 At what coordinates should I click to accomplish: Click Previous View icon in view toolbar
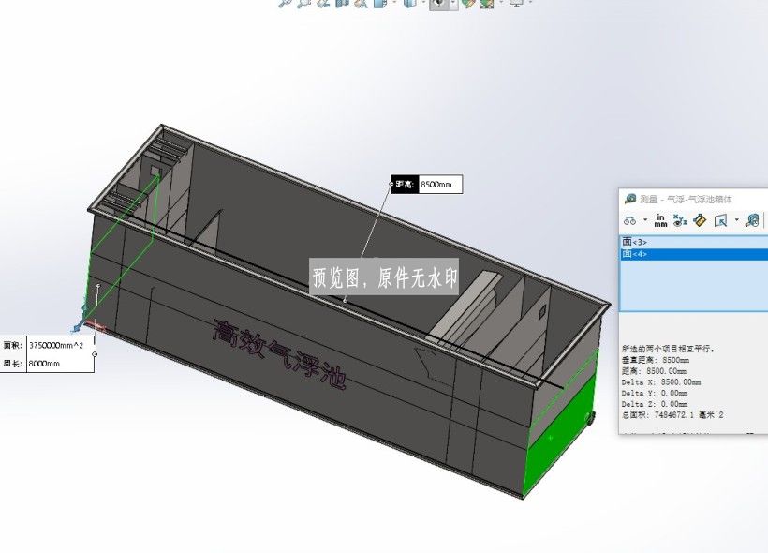pos(323,3)
